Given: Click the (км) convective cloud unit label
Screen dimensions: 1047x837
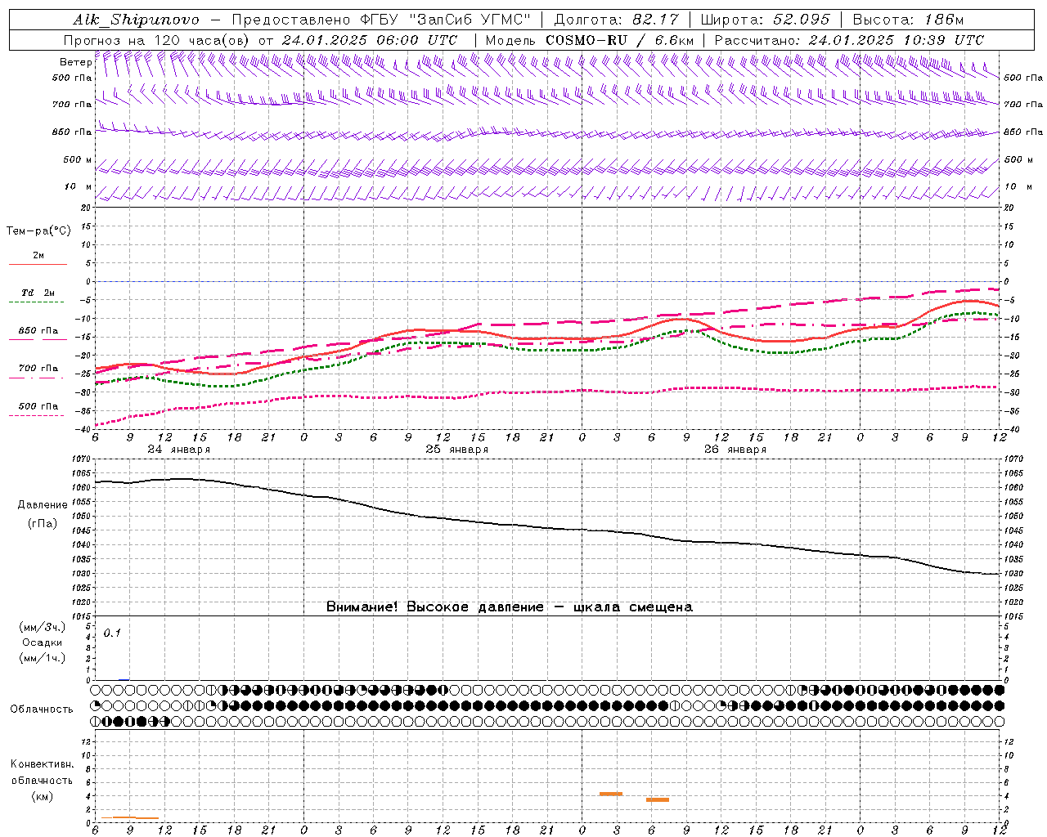Looking at the screenshot, I should [x=42, y=796].
